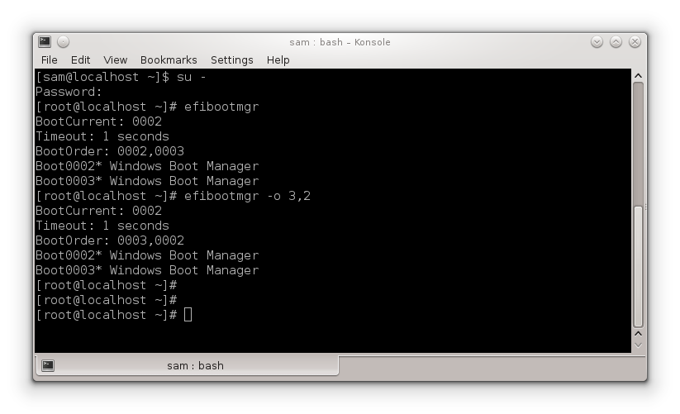Click the 'BootOrder: 0003,0002' line
This screenshot has height=414, width=680.
pyautogui.click(x=110, y=240)
